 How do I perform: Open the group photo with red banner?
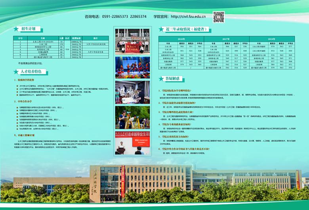[132, 41]
